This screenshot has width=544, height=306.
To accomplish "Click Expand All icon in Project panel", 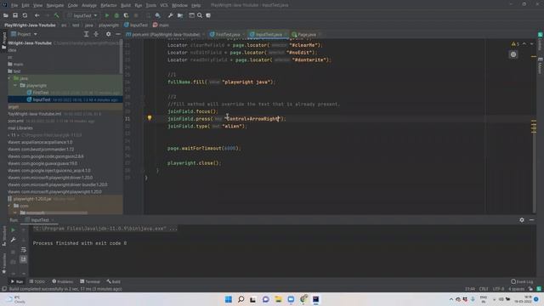I will coord(87,34).
